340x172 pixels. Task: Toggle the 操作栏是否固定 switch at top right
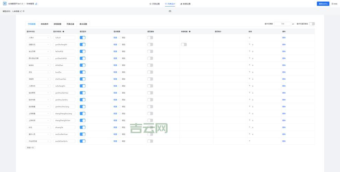click(312, 24)
